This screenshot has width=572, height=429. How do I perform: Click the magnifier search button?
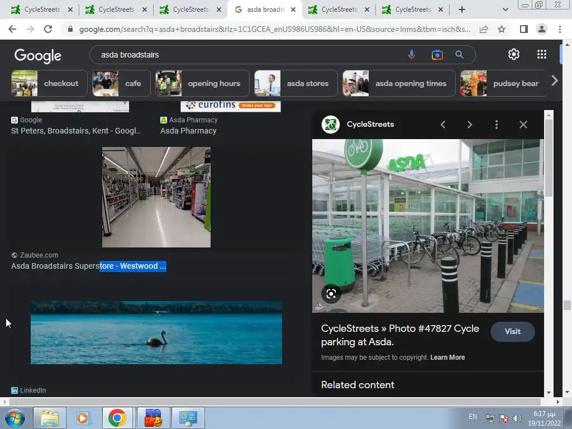(459, 55)
